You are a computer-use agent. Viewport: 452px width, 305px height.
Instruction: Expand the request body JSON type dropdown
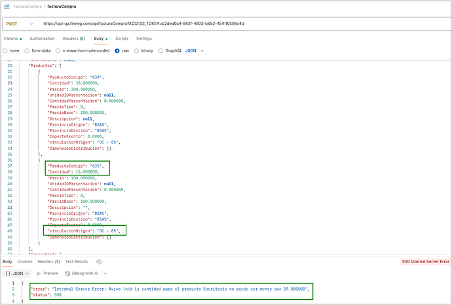point(195,50)
